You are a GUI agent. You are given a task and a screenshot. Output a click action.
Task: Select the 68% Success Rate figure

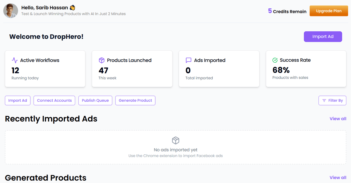click(x=281, y=70)
